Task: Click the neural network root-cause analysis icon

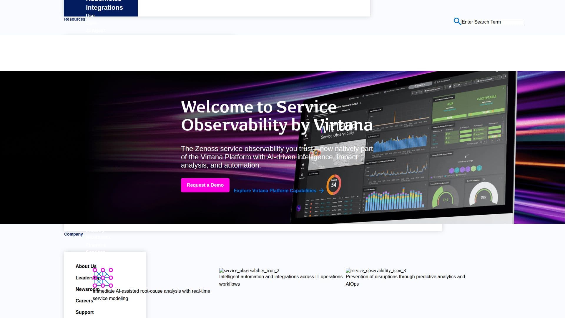Action: 103,278
